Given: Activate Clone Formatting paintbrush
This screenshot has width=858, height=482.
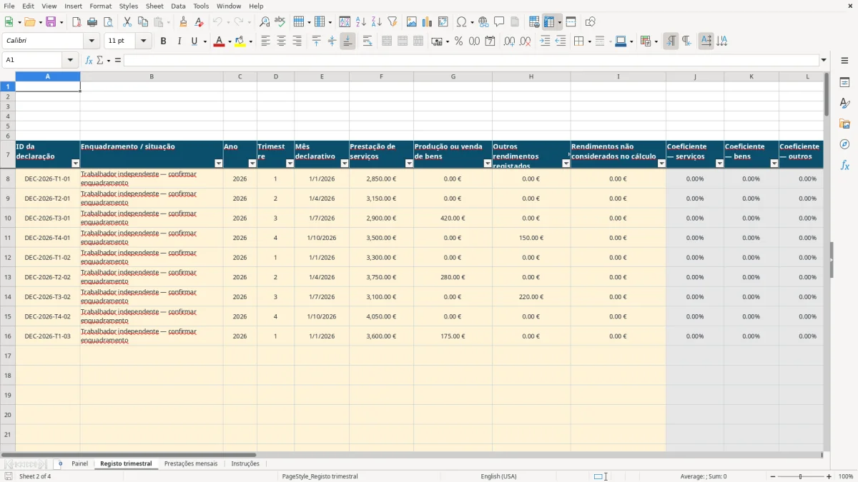Looking at the screenshot, I should point(184,22).
